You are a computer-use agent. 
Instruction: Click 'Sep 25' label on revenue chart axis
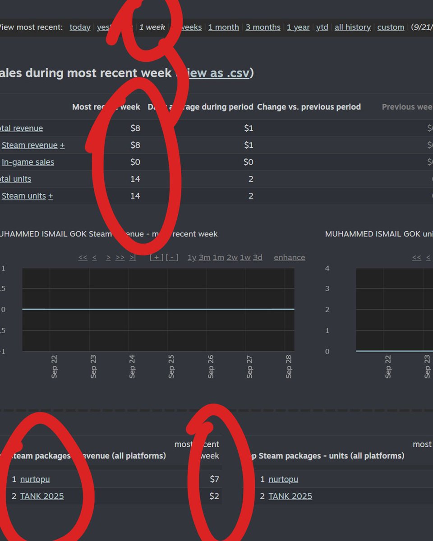pos(171,367)
